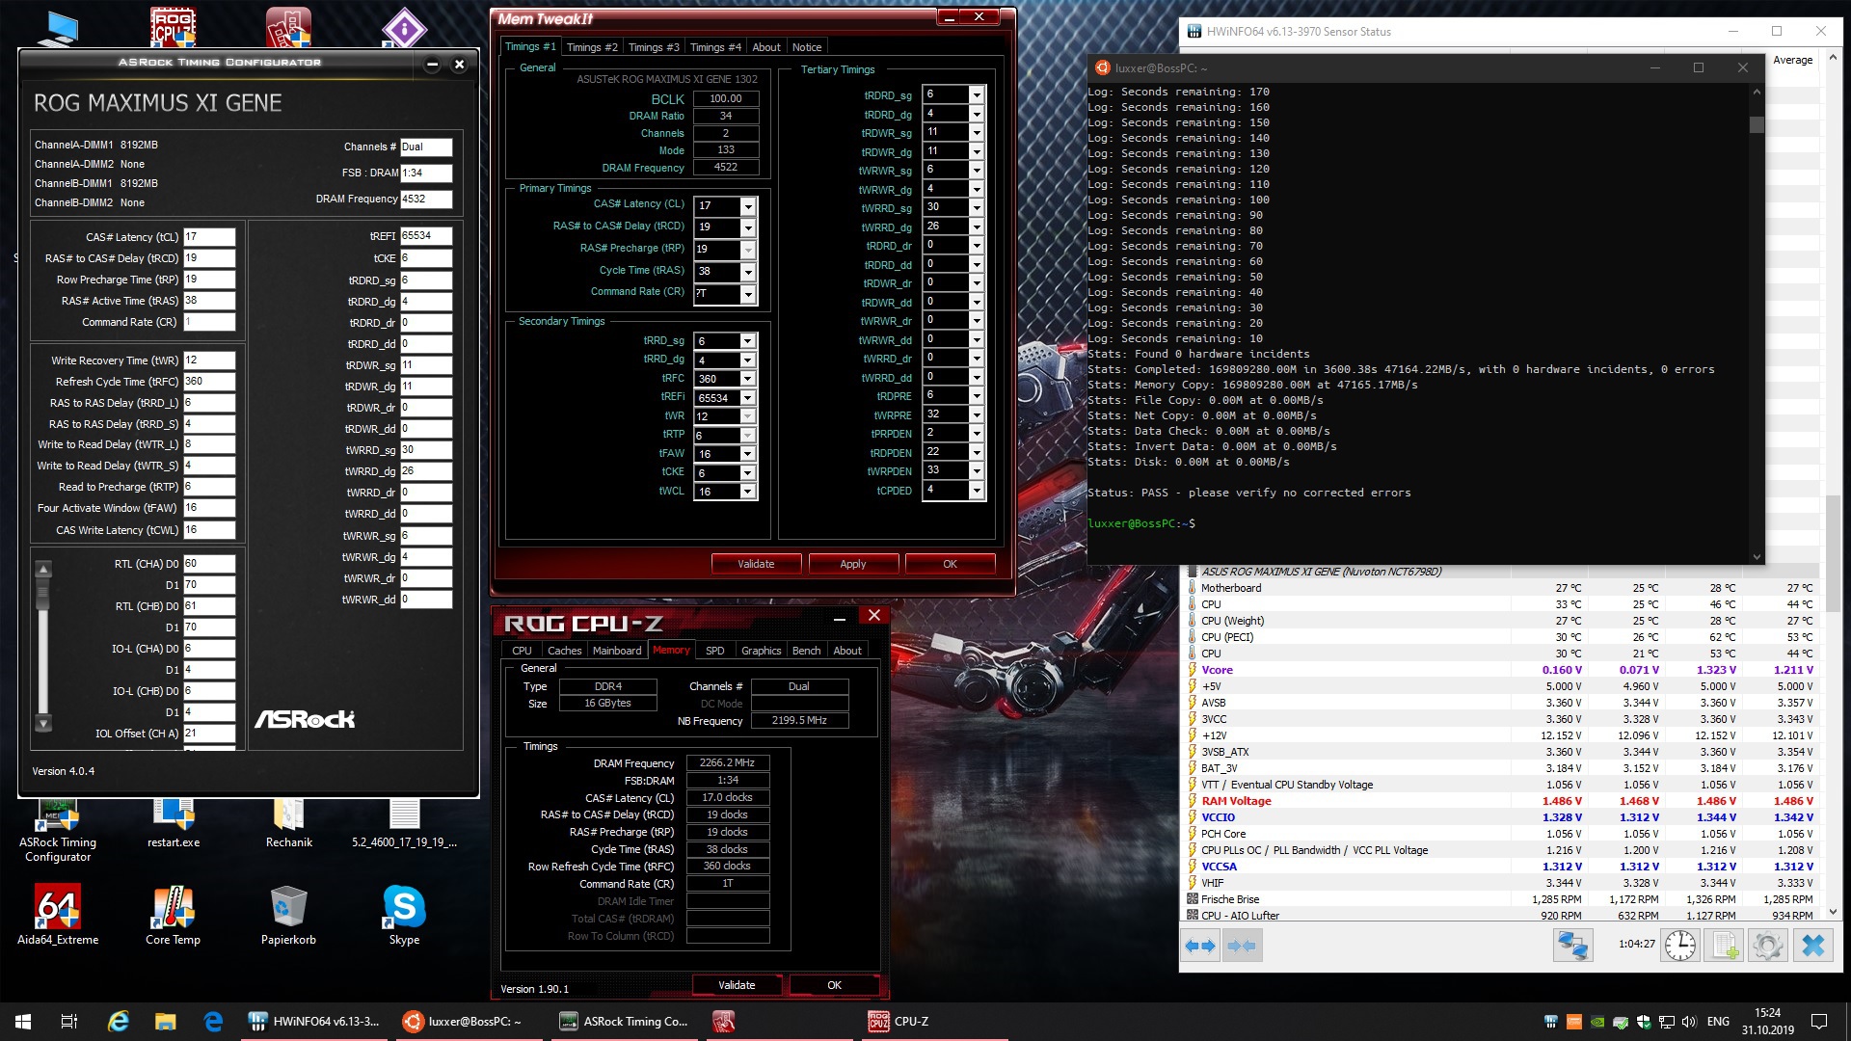Click Apply button in MemTweakIt

(x=853, y=564)
